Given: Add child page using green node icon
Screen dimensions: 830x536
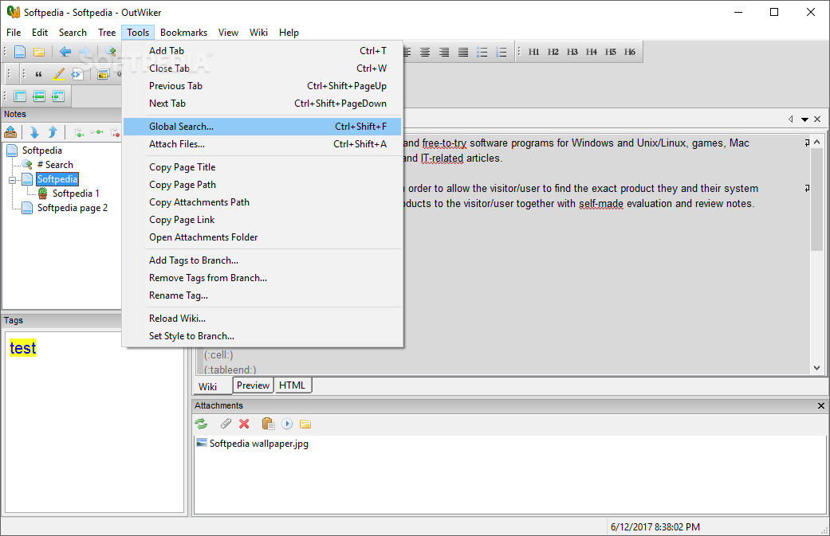Looking at the screenshot, I should tap(78, 132).
